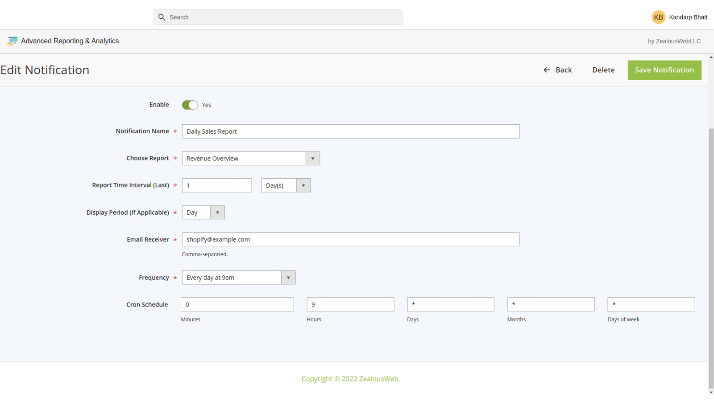Click the cron Days of week field

coord(651,304)
